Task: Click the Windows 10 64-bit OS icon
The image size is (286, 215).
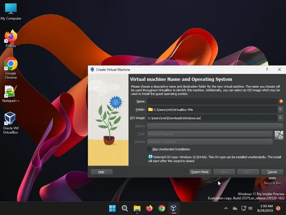Action: [279, 135]
